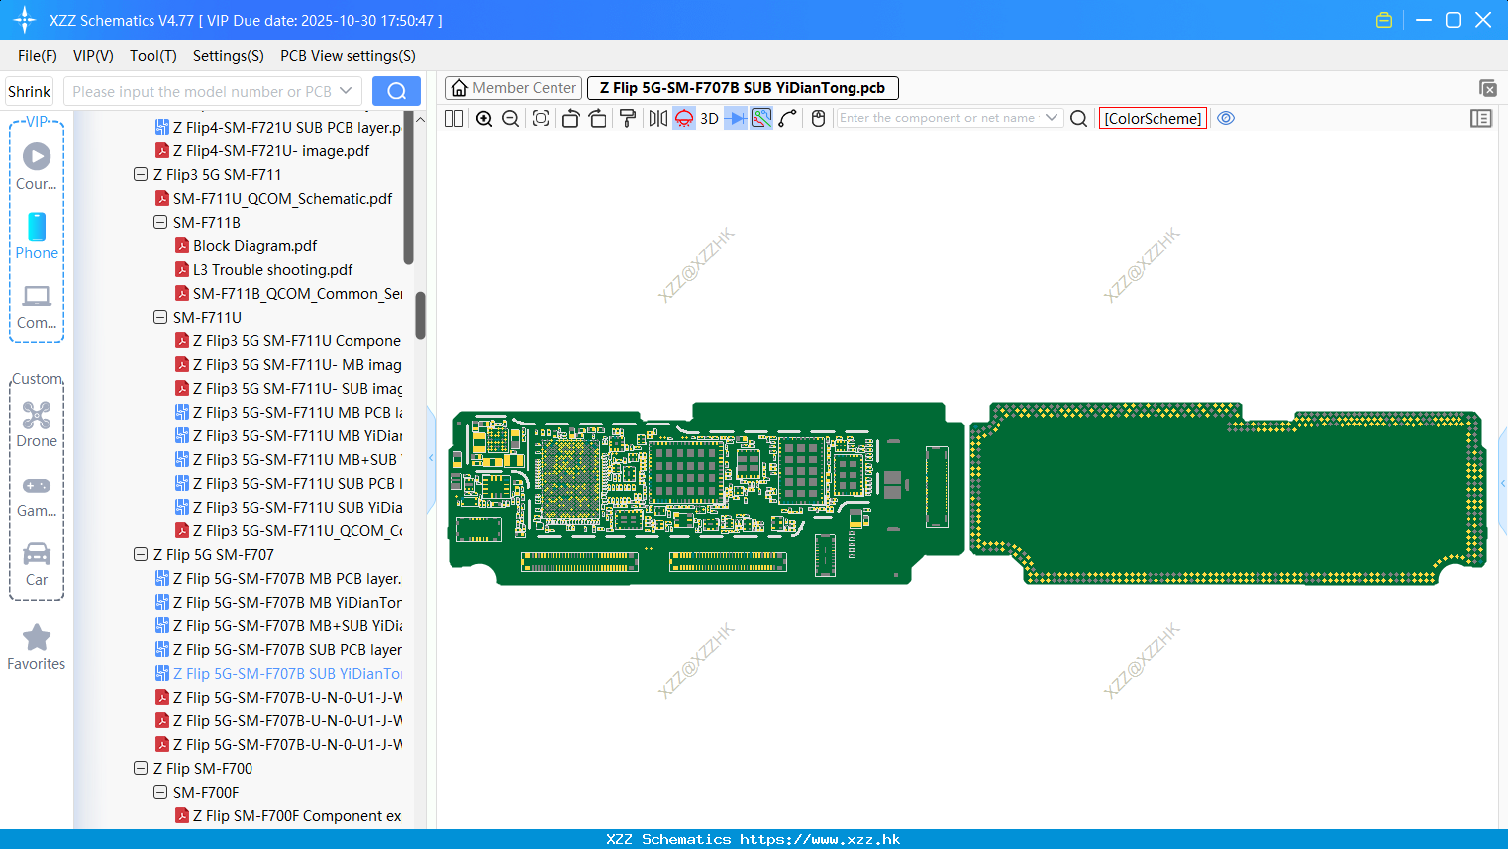Open the Member Center
The width and height of the screenshot is (1508, 849).
coord(513,87)
